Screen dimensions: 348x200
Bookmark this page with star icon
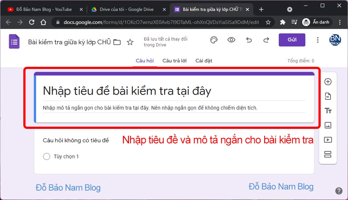(x=268, y=22)
